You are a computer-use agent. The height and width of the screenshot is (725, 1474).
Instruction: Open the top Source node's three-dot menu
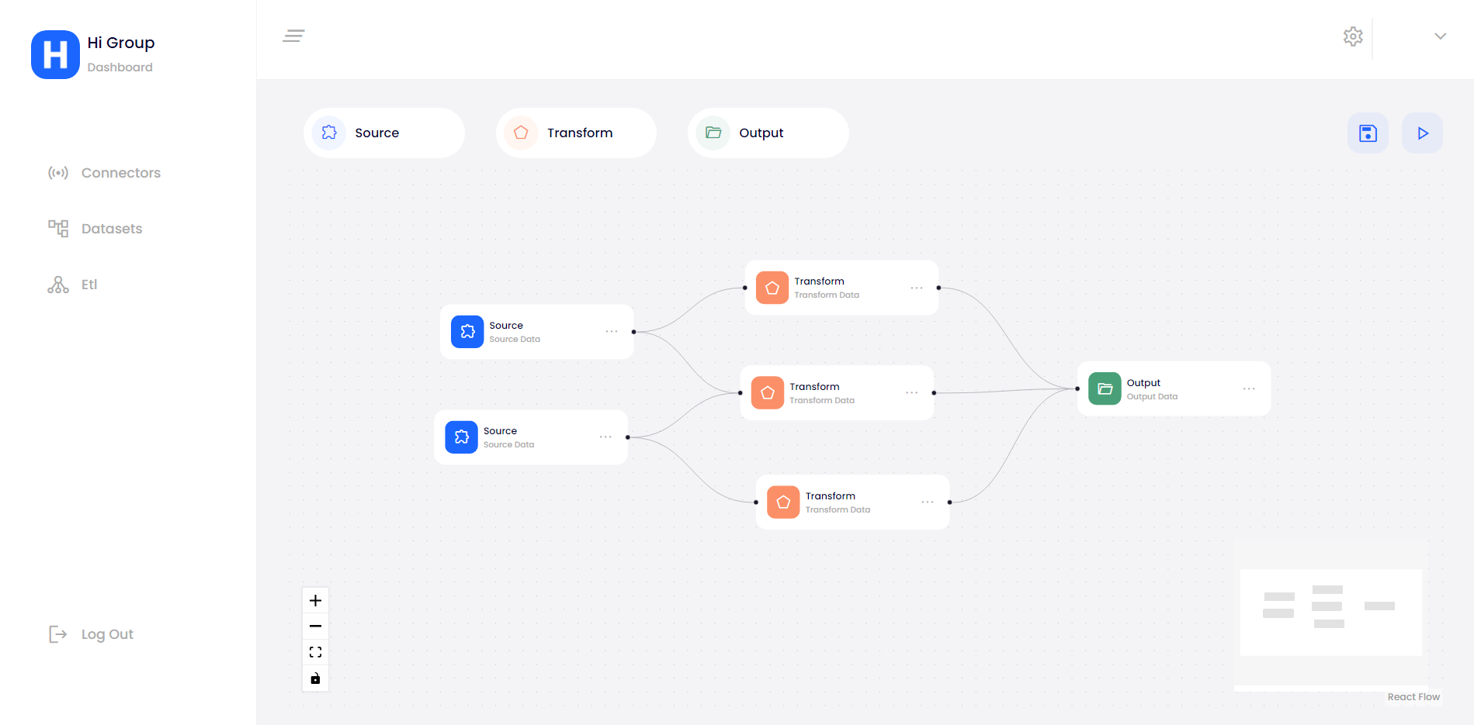point(612,332)
